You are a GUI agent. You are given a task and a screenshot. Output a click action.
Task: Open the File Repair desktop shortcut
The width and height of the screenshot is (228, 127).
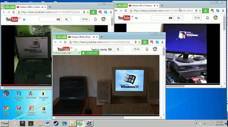pos(6,95)
